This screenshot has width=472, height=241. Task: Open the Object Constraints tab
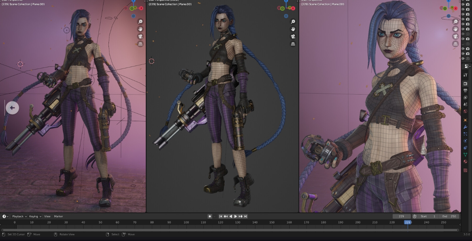465,148
